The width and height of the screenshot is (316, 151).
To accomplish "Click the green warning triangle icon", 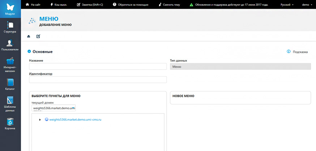I will (192, 5).
